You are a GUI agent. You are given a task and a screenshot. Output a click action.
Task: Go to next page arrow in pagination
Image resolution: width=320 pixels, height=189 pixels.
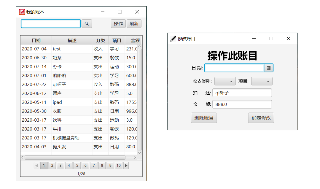point(126,166)
